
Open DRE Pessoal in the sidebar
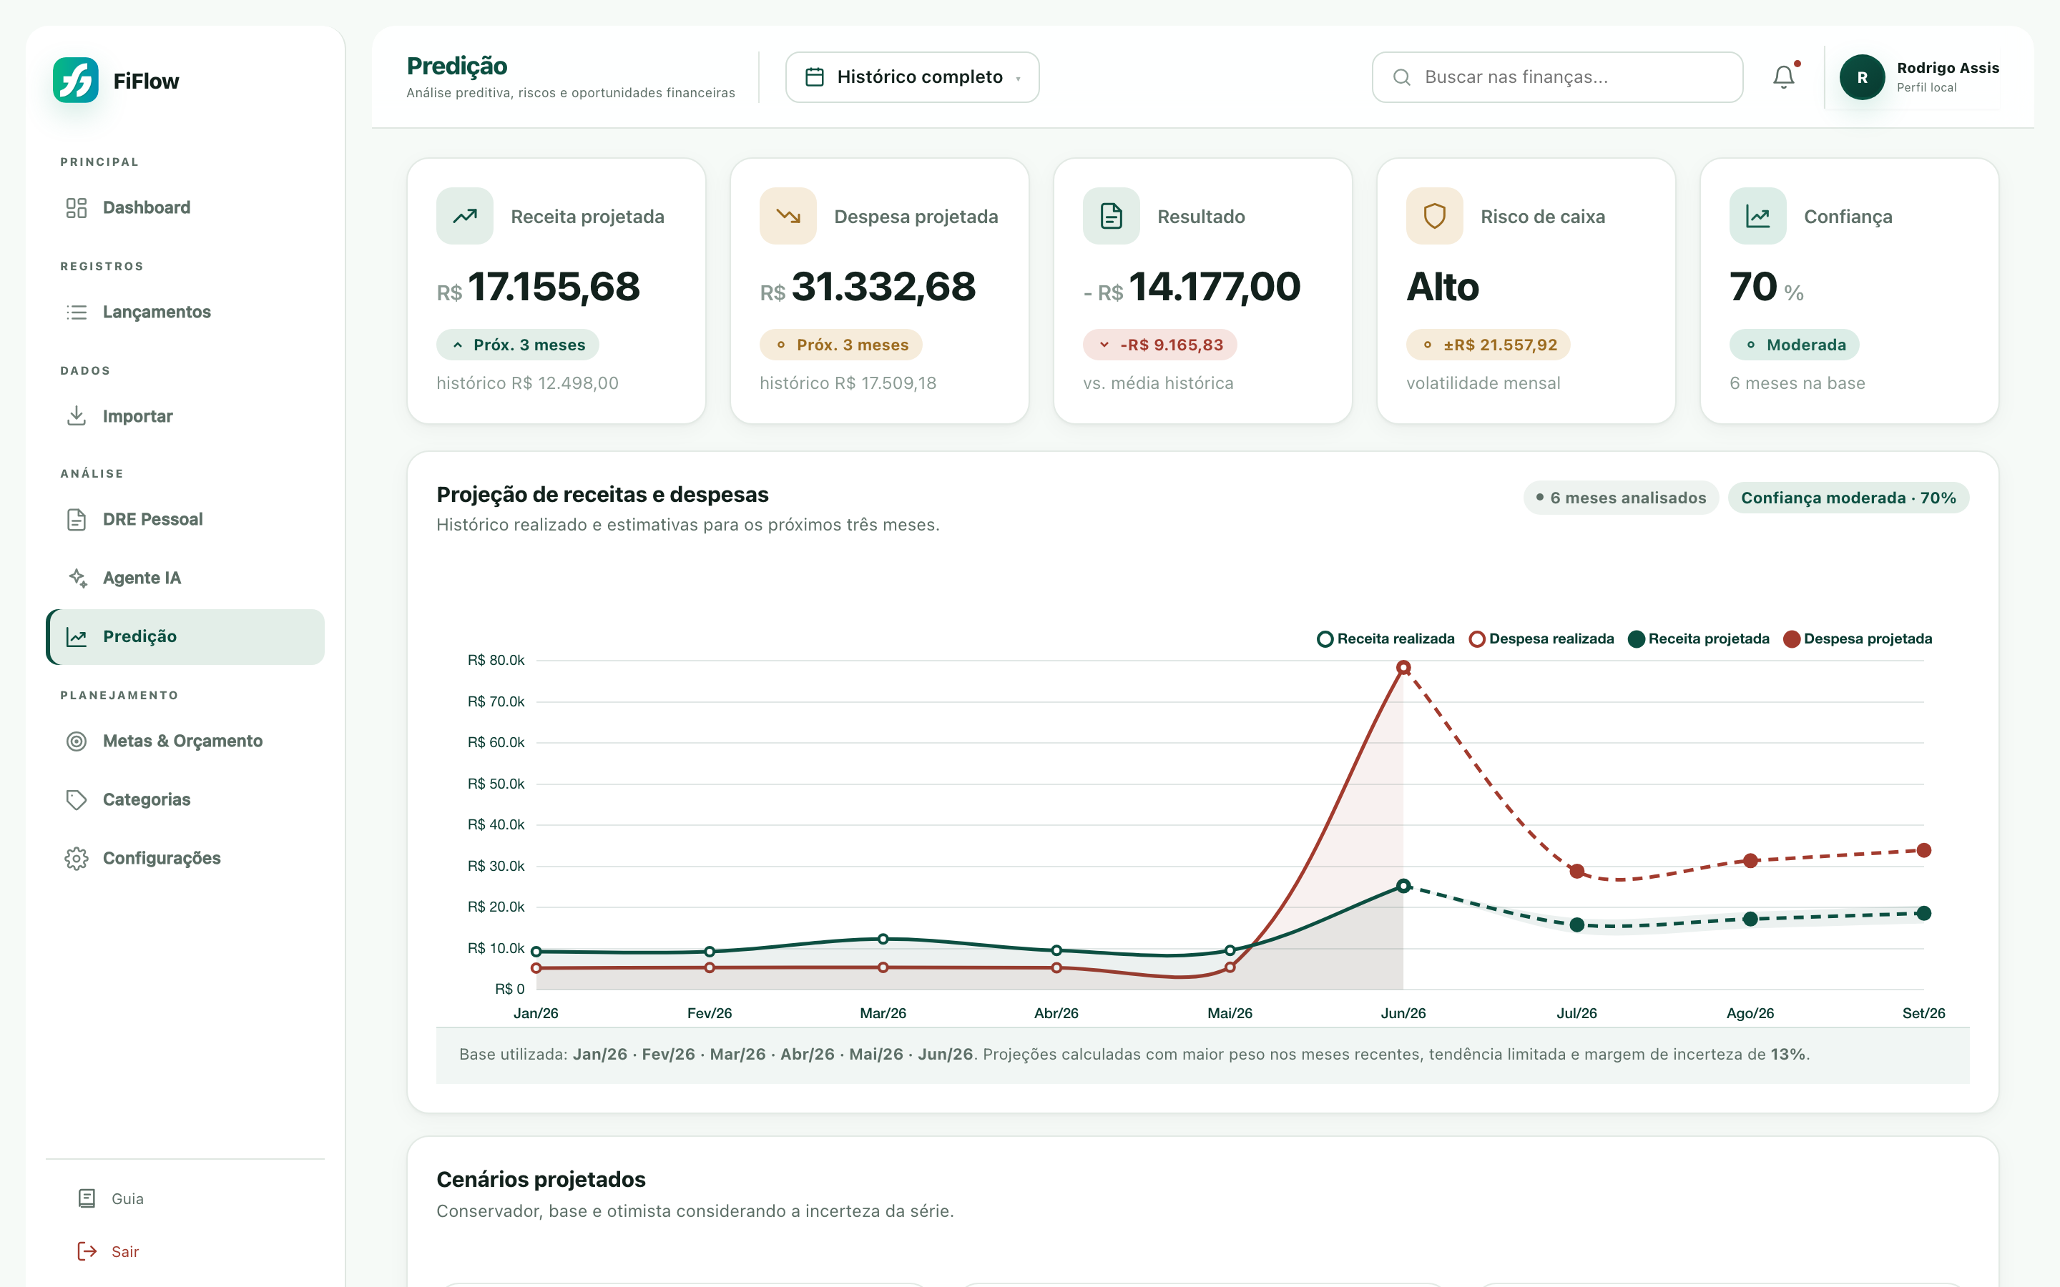tap(185, 519)
